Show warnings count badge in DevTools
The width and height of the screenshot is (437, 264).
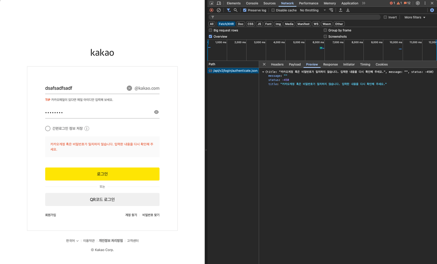tap(399, 3)
